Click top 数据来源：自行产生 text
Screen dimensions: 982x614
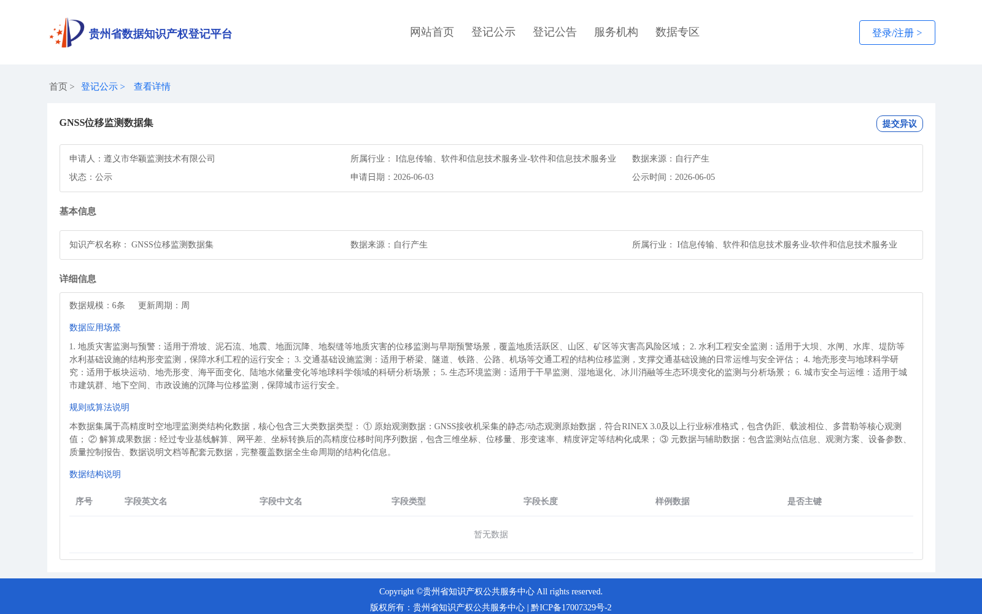coord(671,158)
